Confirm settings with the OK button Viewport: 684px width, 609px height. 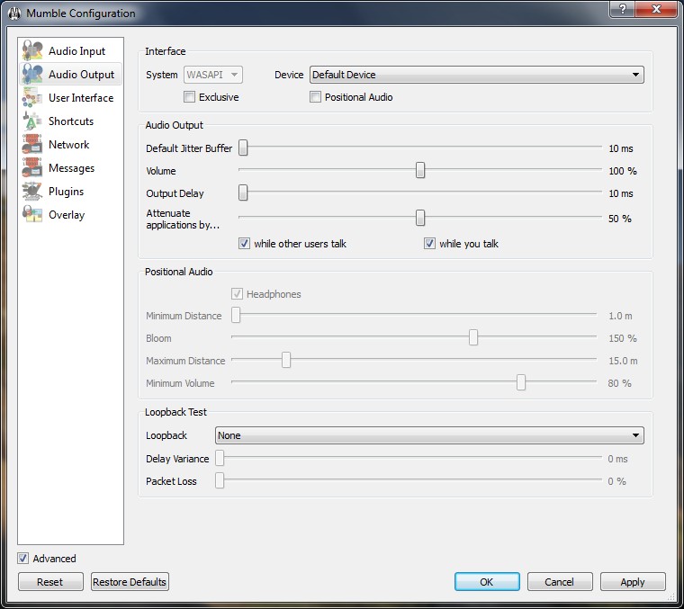coord(487,581)
